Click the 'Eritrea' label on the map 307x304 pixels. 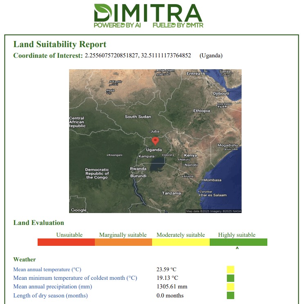[193, 74]
